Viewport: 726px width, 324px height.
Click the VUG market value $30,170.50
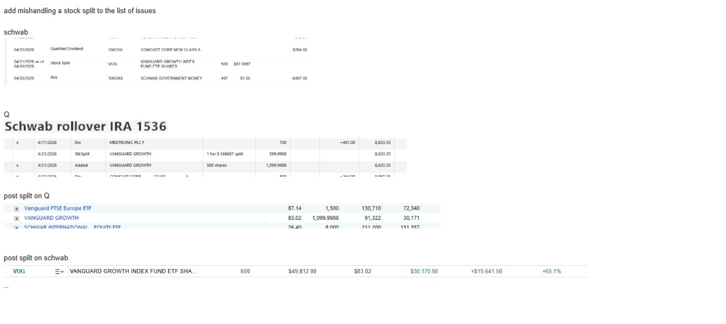424,271
